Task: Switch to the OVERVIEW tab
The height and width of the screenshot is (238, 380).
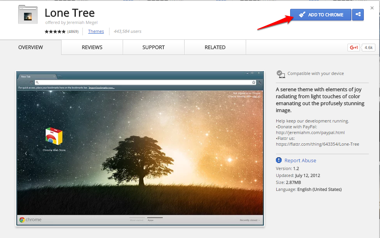Action: [x=31, y=48]
